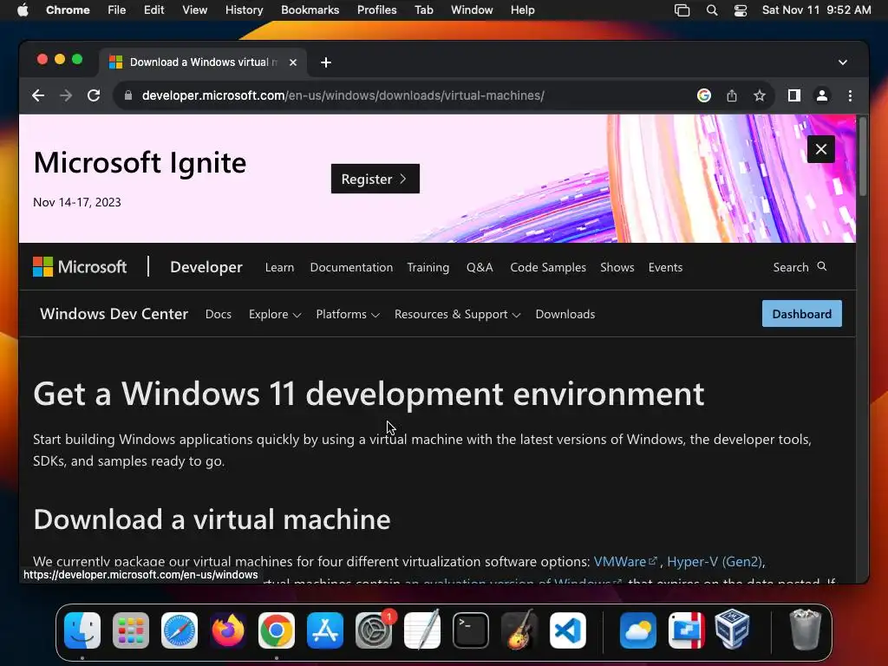Viewport: 888px width, 666px height.
Task: Open the Profiles menu
Action: pos(376,10)
